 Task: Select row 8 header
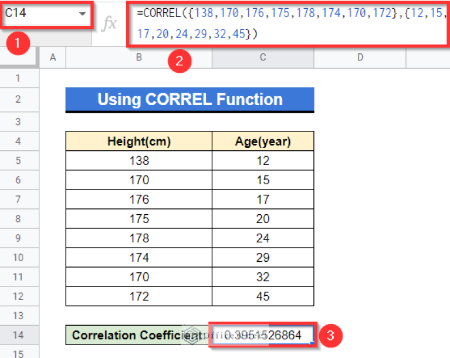(18, 219)
